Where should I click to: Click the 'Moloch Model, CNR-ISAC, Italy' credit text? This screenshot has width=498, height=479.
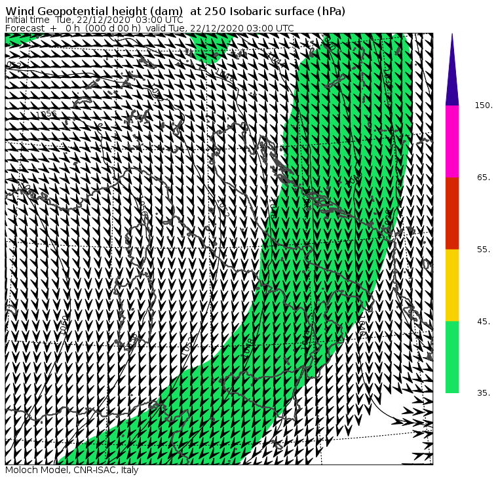coord(72,470)
